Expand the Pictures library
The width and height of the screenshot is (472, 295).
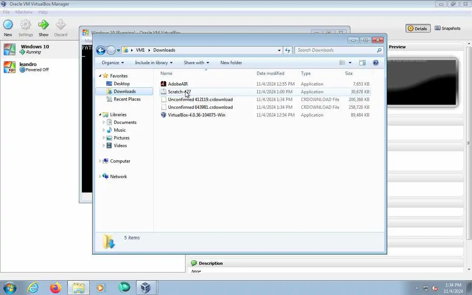(x=104, y=138)
